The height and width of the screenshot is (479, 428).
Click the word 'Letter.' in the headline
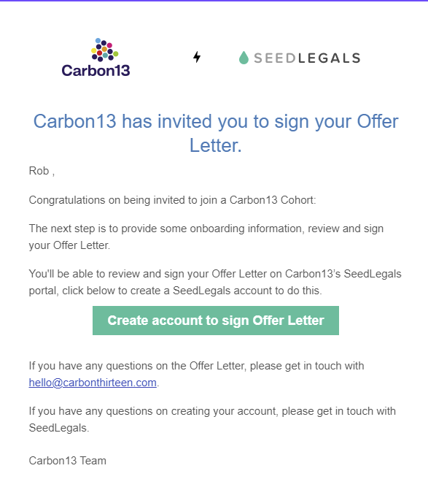(x=216, y=145)
